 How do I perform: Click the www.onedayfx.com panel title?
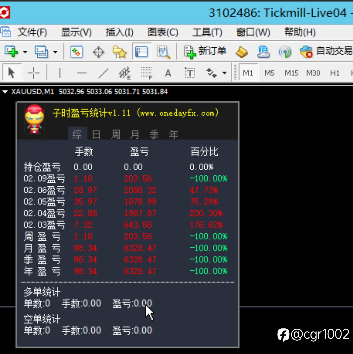click(135, 113)
